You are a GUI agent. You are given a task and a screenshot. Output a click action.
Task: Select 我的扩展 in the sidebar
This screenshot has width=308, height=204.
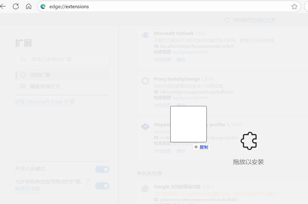[x=62, y=75]
